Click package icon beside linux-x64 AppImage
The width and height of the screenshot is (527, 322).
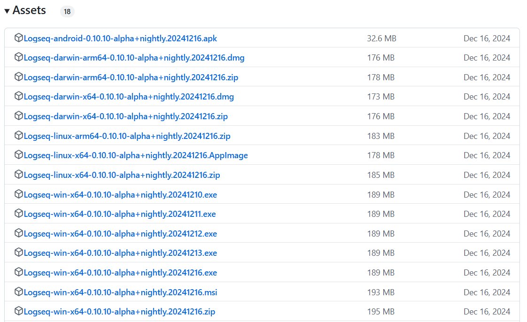click(18, 155)
